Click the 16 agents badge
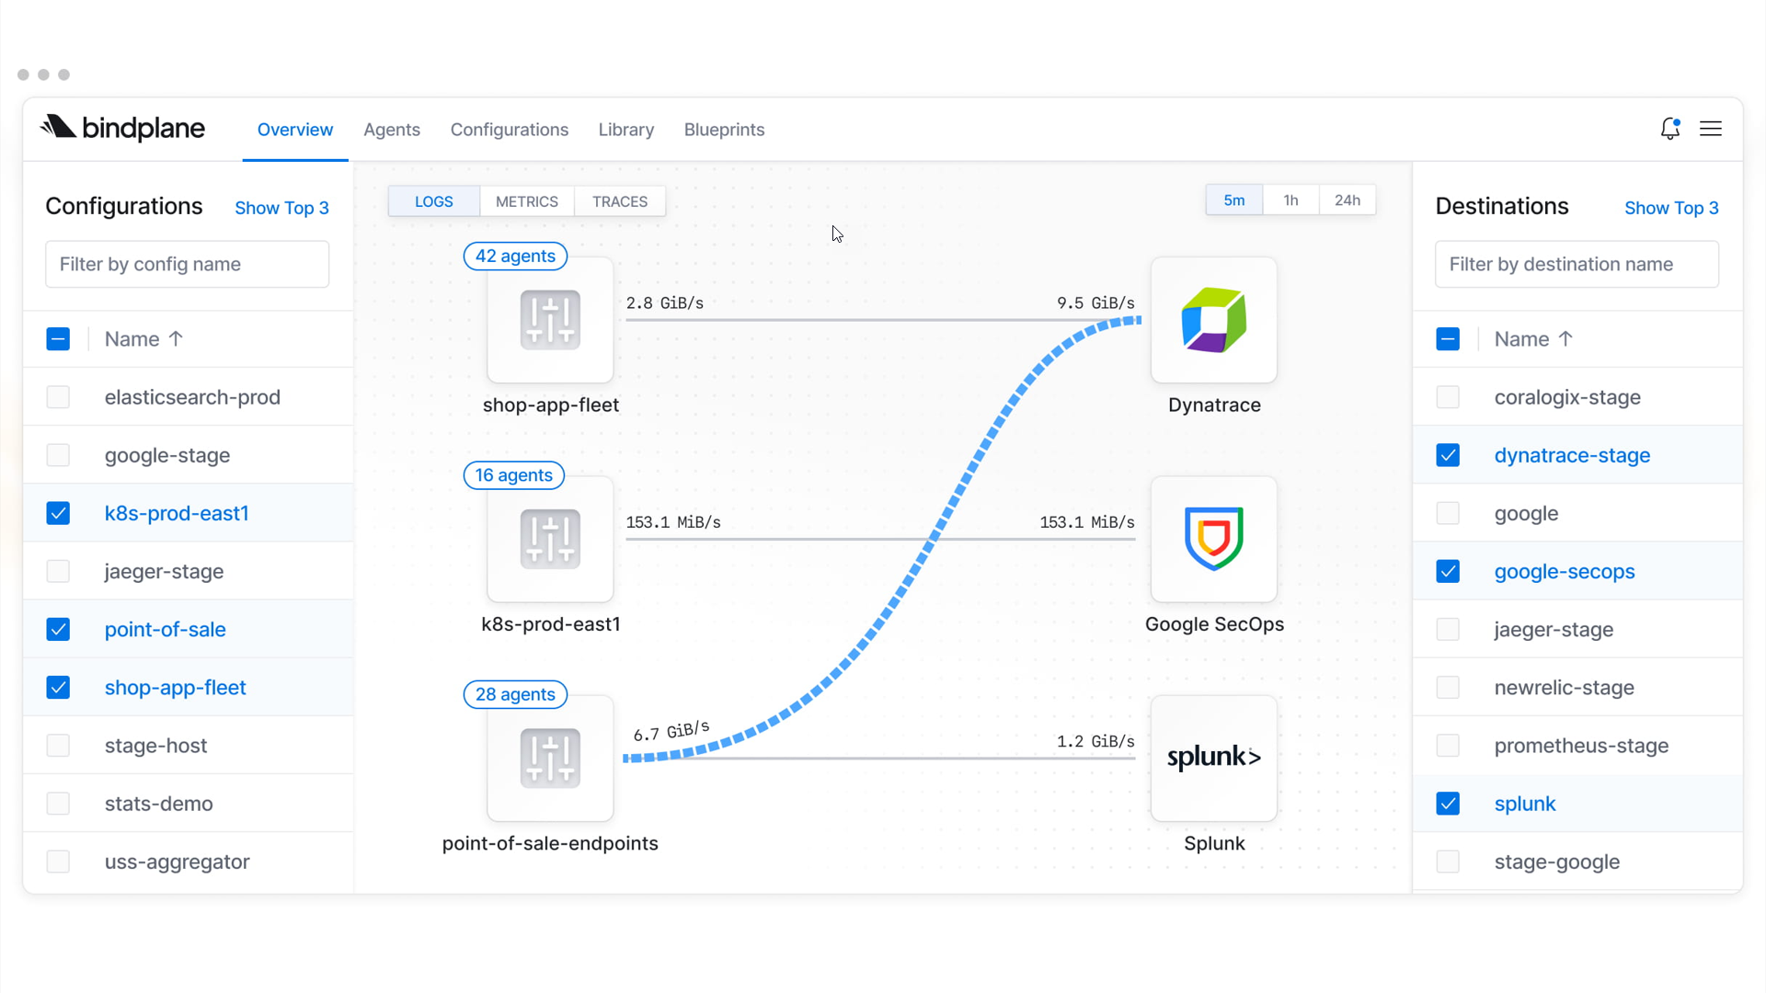 click(x=513, y=475)
